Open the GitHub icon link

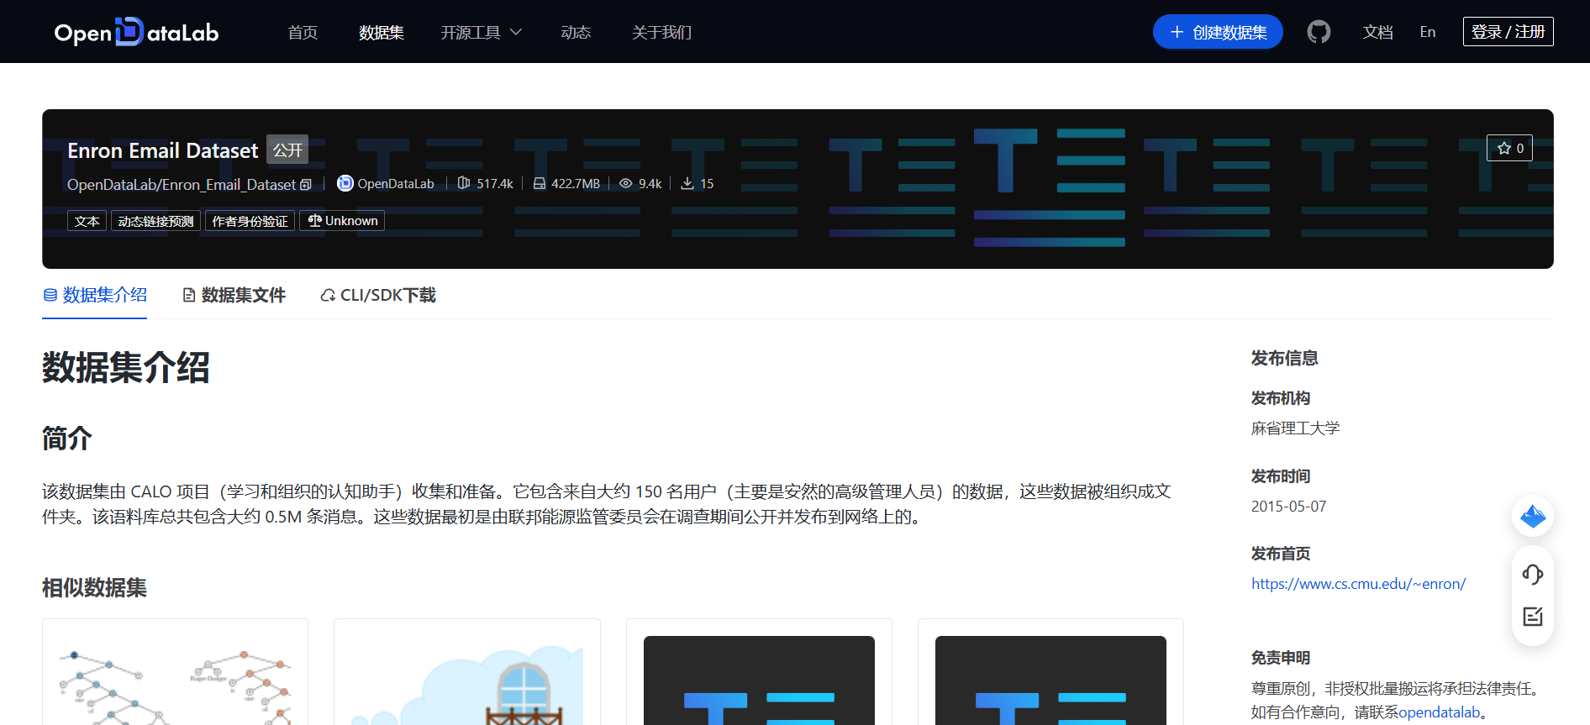pos(1319,32)
